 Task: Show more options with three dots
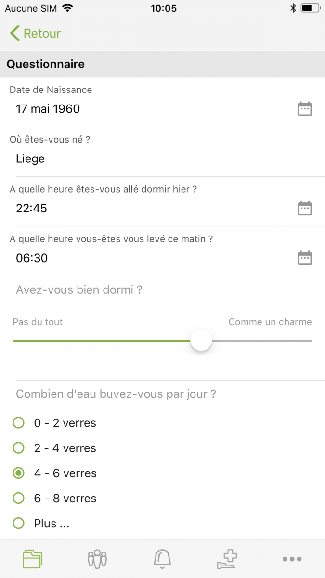[x=292, y=559]
